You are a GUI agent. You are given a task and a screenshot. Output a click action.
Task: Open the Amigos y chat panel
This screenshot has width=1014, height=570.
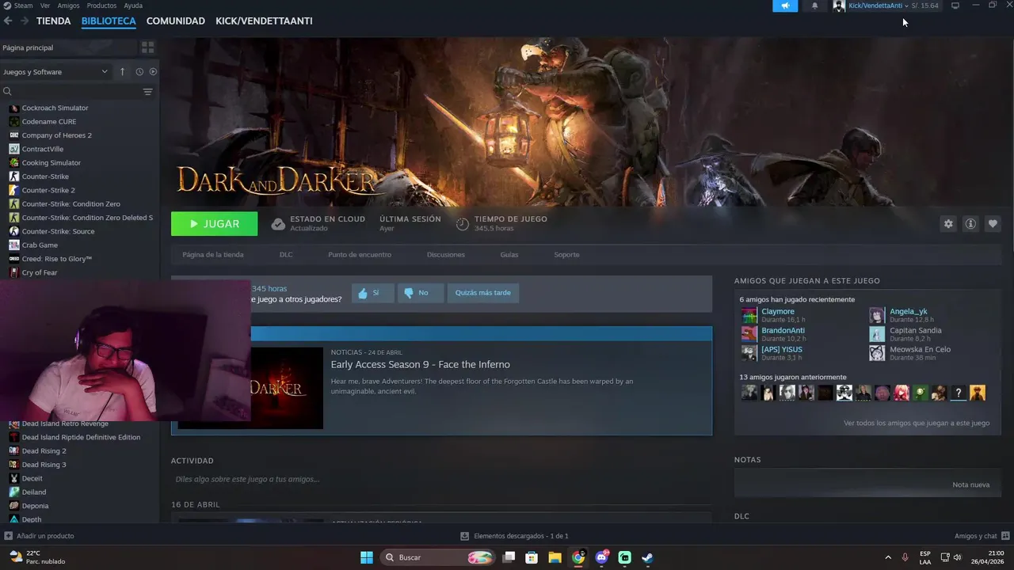pyautogui.click(x=981, y=536)
